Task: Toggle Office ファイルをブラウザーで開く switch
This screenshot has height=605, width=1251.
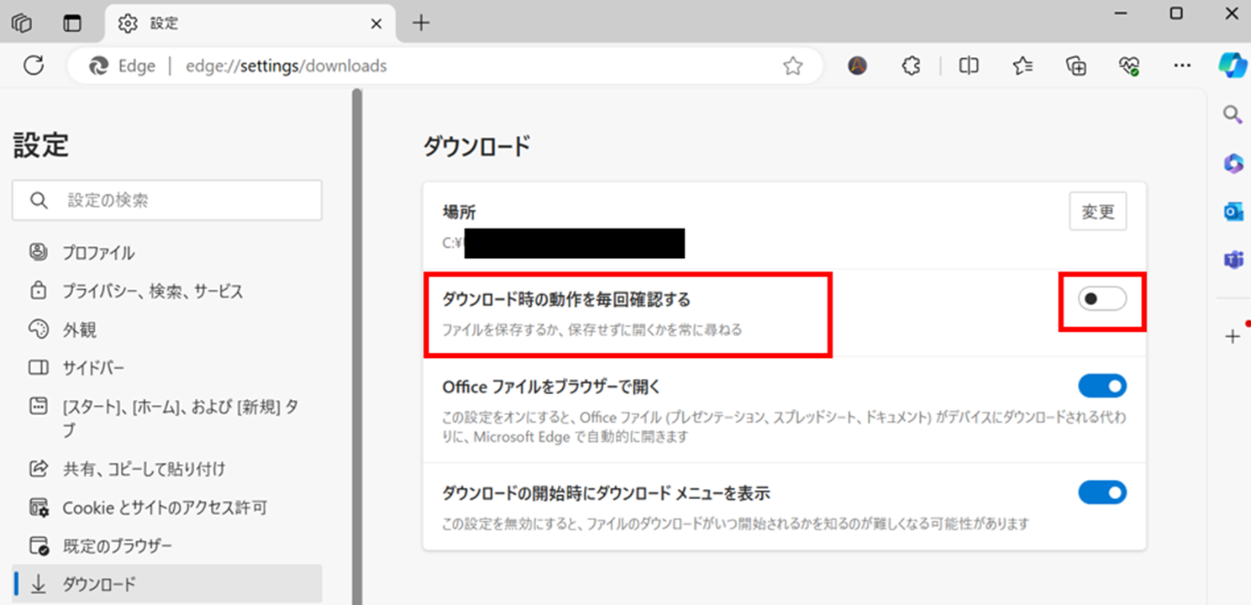Action: [x=1102, y=387]
